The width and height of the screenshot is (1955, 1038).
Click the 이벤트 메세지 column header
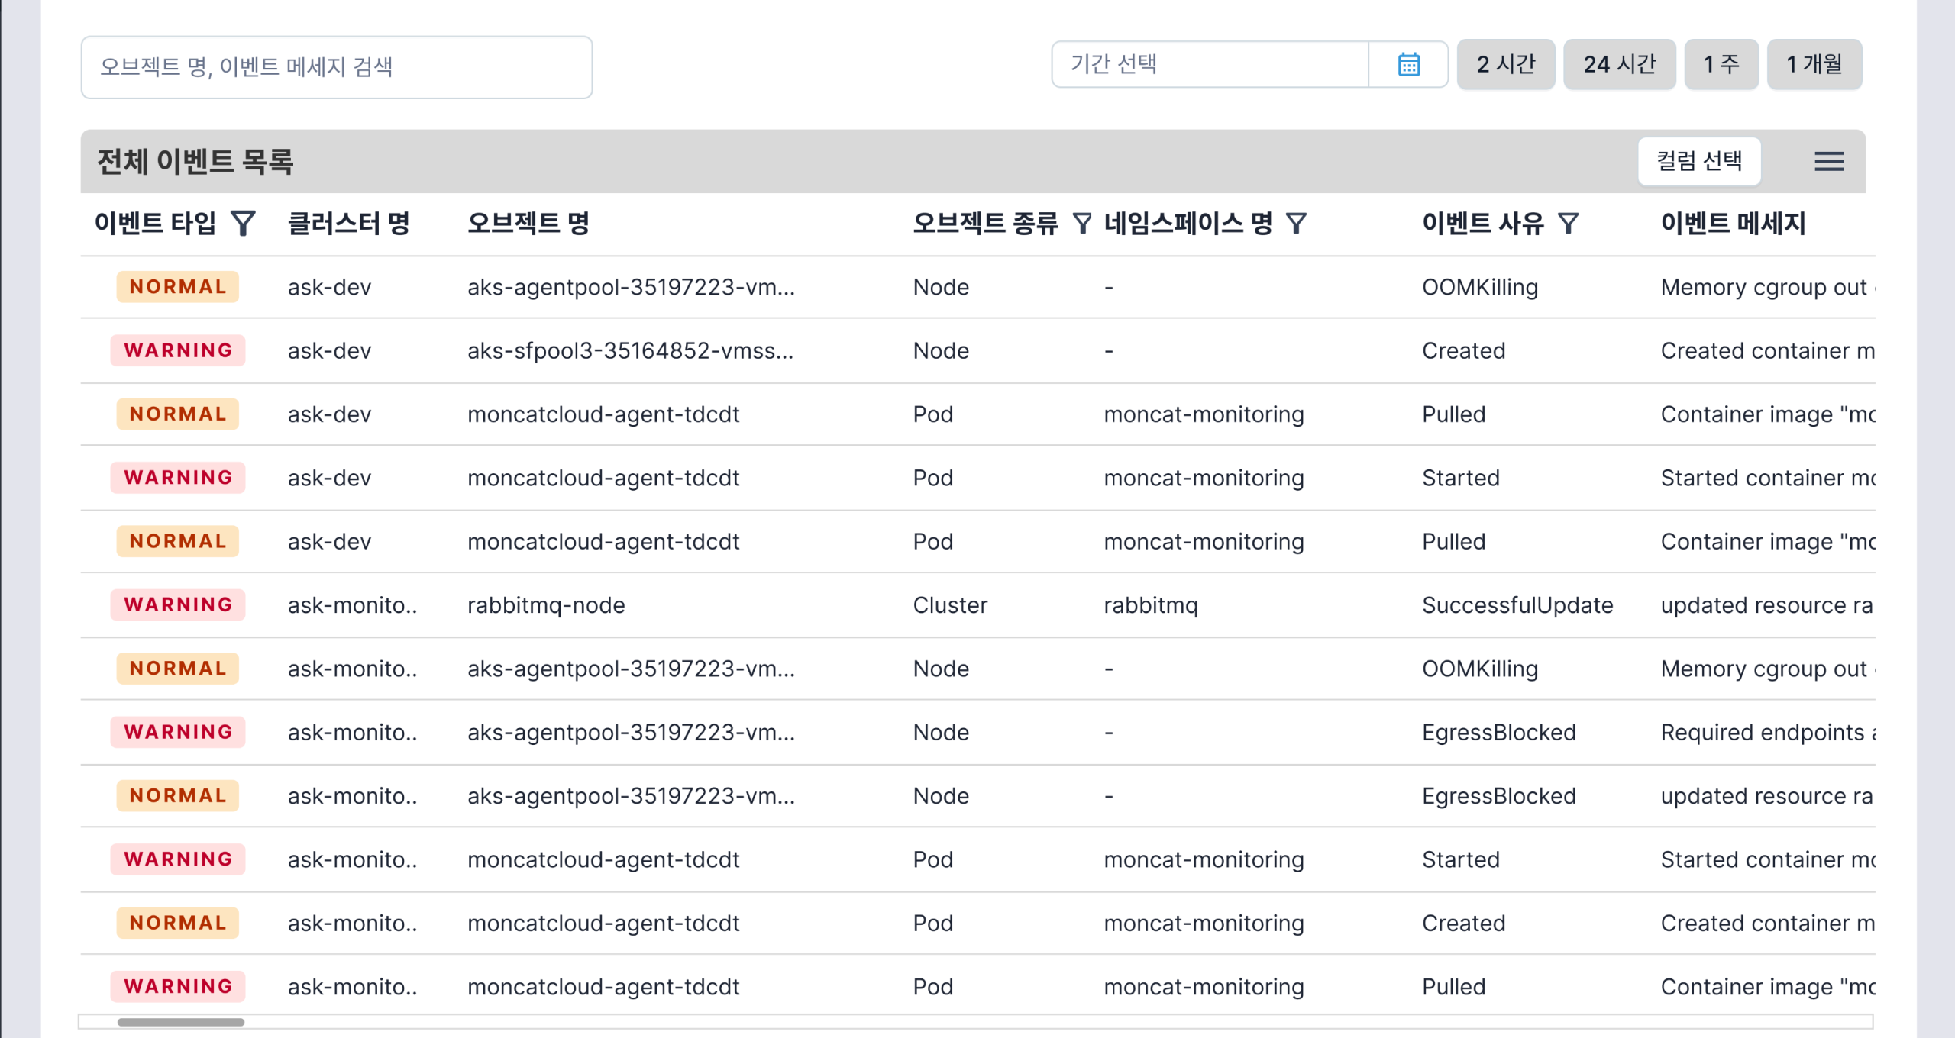(x=1733, y=224)
